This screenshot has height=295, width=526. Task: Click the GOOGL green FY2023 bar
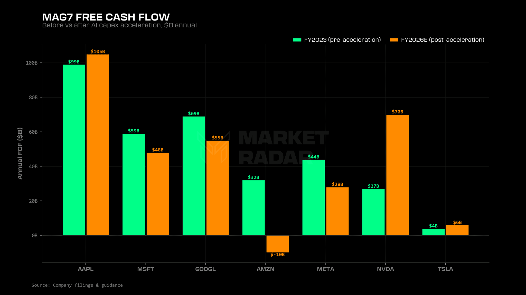coord(194,176)
